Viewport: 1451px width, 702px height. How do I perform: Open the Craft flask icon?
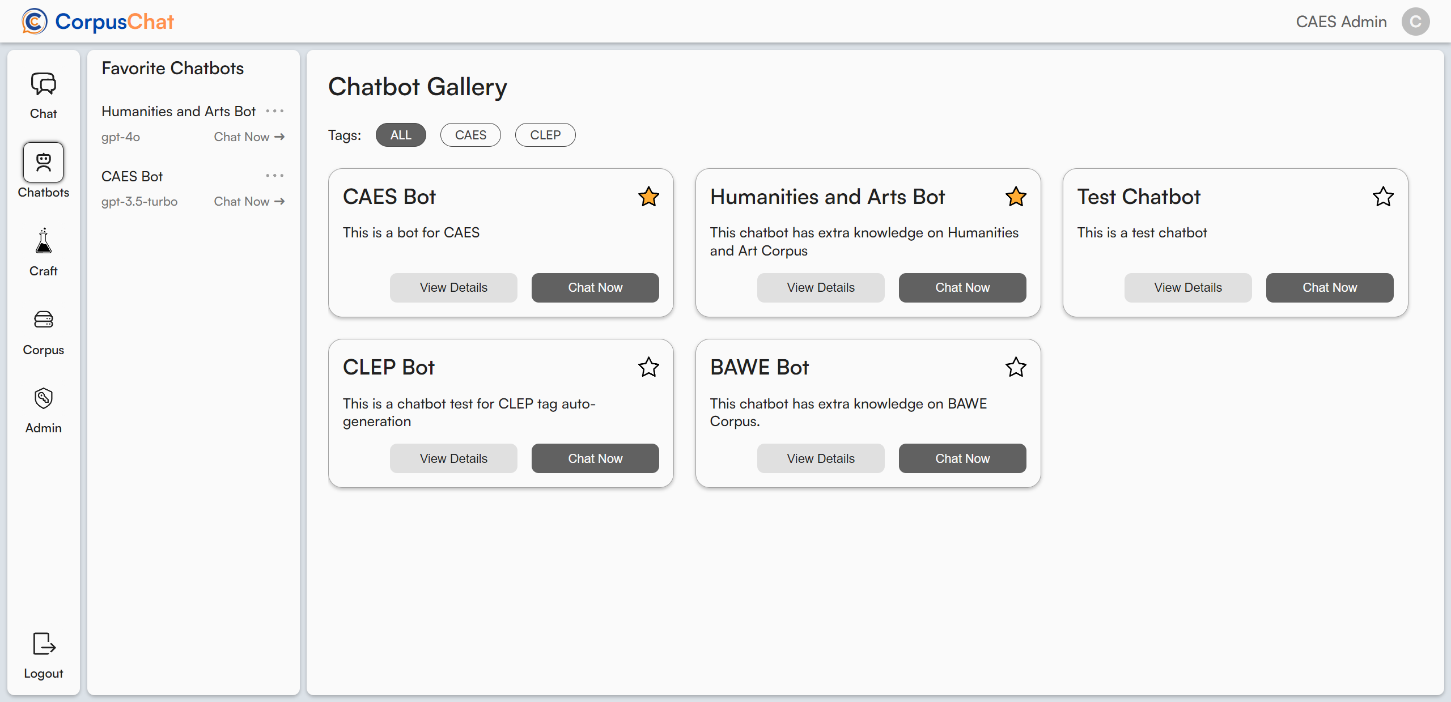(43, 241)
